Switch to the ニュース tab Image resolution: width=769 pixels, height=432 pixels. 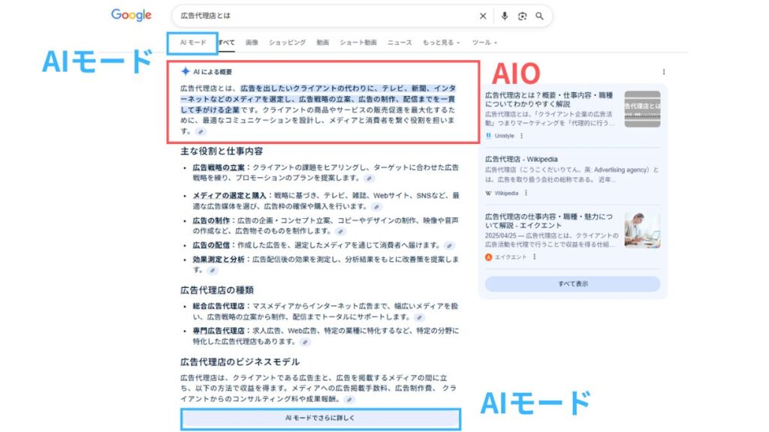point(400,43)
